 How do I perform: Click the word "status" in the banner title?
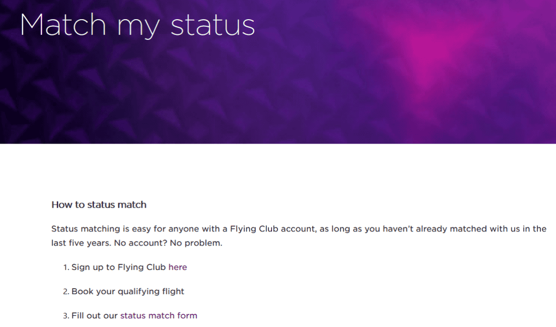coord(212,24)
